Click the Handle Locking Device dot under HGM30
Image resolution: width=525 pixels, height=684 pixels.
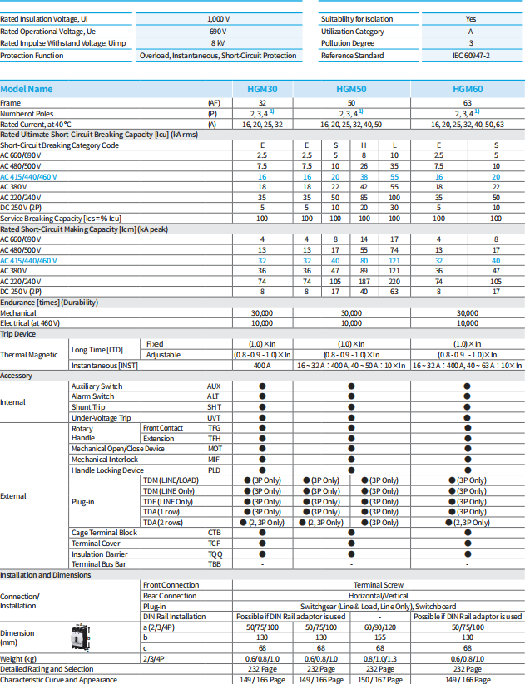262,470
